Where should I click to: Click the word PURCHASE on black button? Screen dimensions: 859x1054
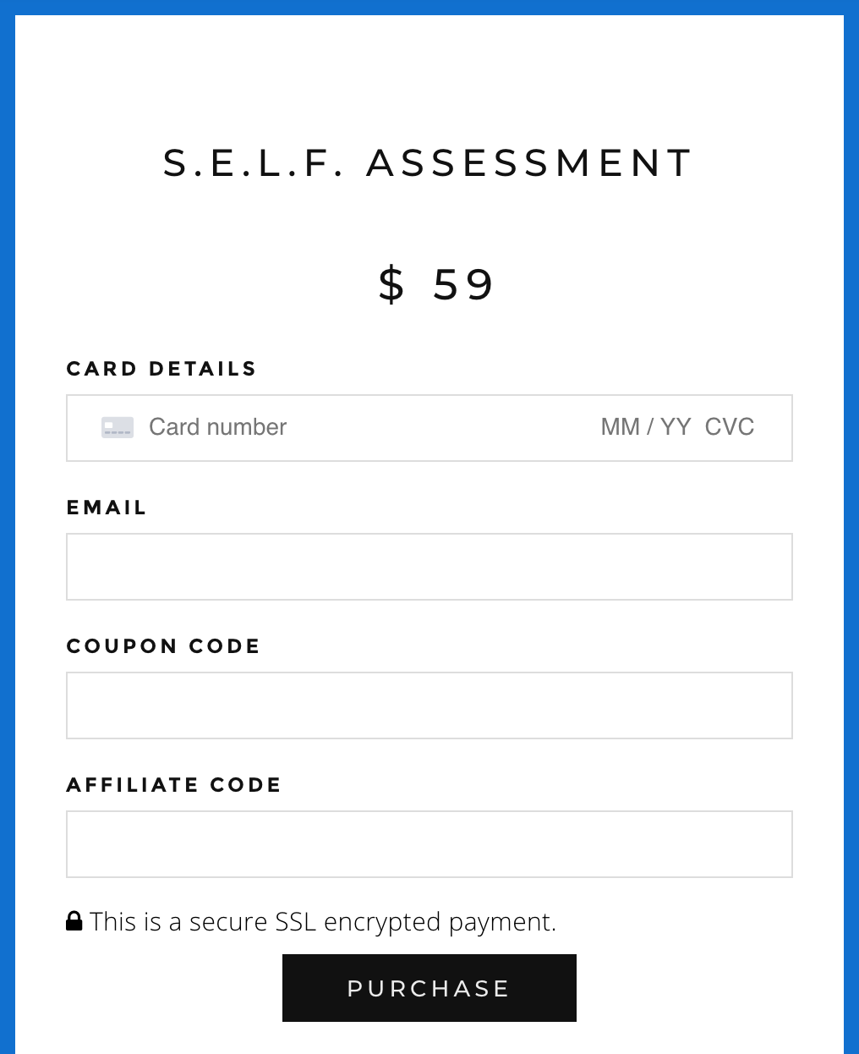click(429, 989)
